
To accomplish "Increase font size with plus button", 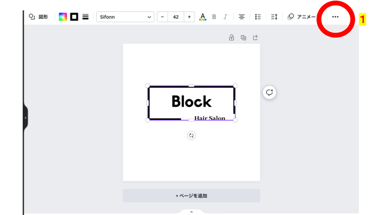I will (189, 17).
